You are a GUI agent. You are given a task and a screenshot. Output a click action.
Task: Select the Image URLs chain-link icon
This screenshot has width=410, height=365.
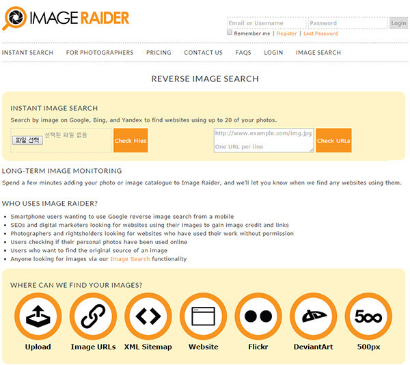click(x=93, y=316)
